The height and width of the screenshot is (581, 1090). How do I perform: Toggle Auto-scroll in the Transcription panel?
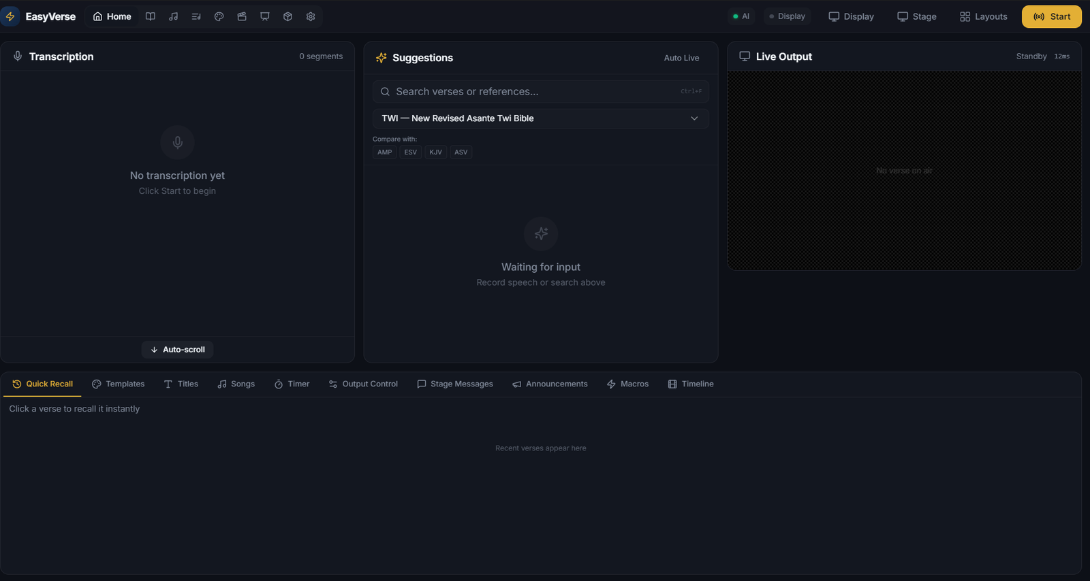[177, 350]
